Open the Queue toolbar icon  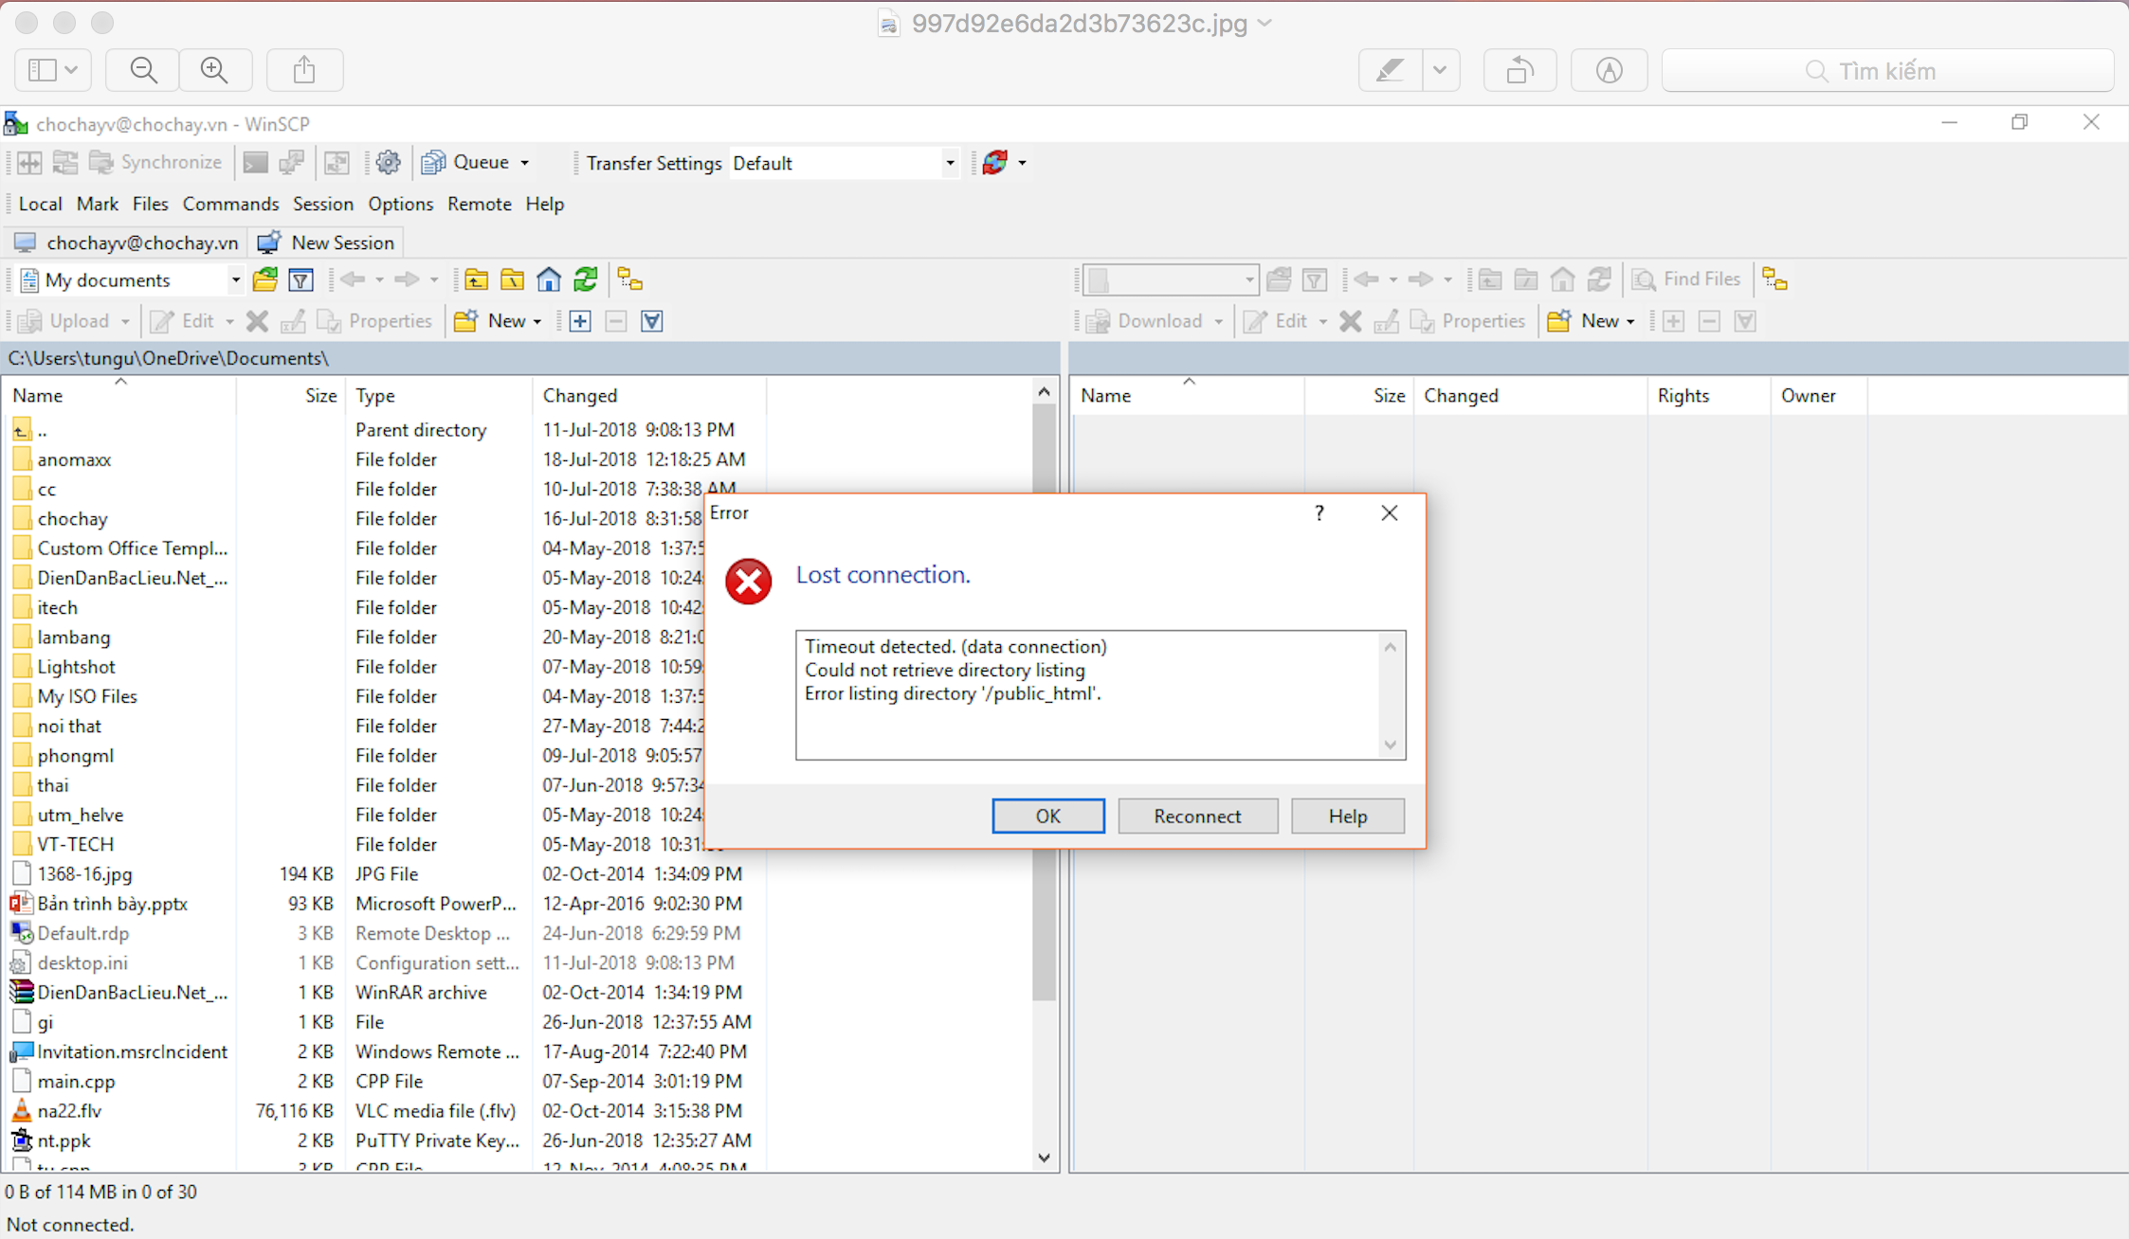pyautogui.click(x=433, y=163)
